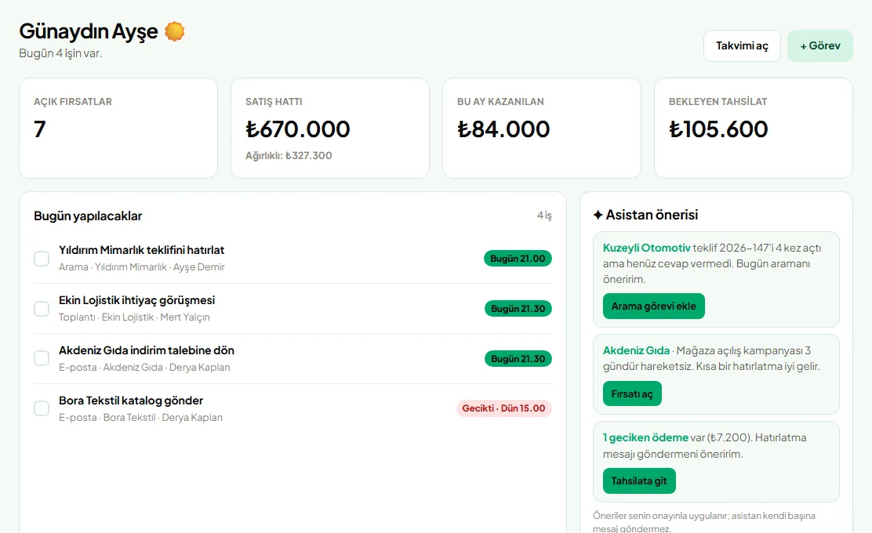Click the Bugün 4 işin var. subtitle
The height and width of the screenshot is (533, 872).
60,53
